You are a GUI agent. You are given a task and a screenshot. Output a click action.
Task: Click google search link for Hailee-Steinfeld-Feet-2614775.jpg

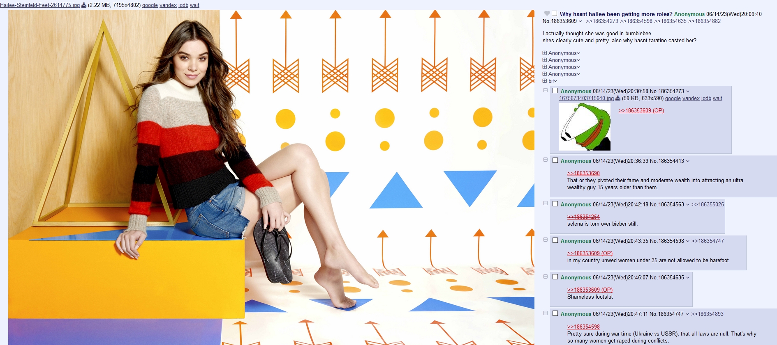150,5
